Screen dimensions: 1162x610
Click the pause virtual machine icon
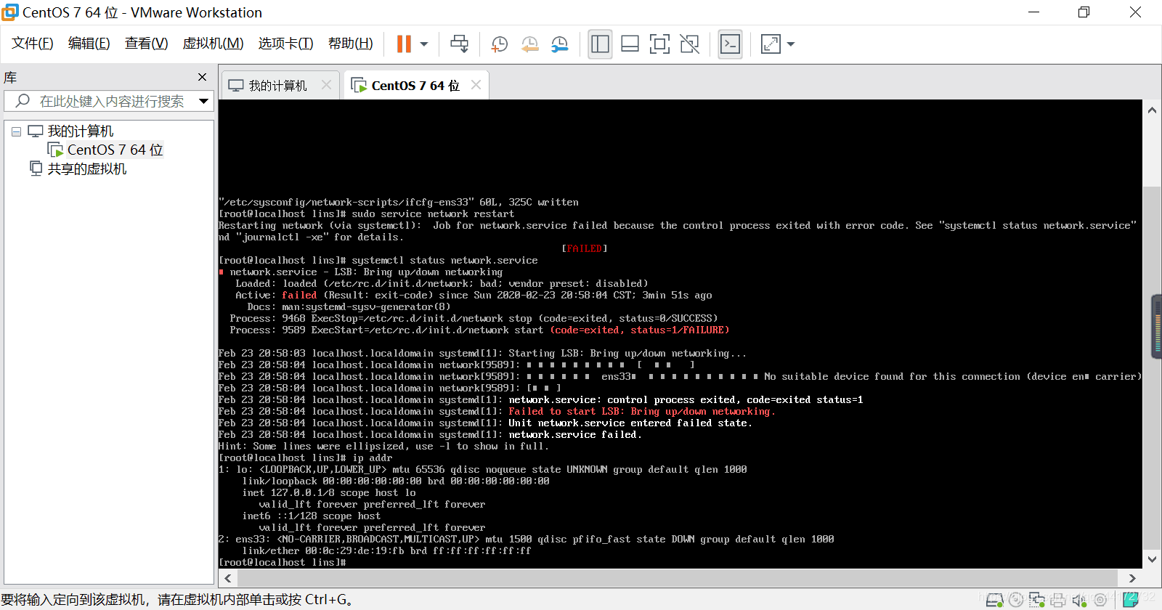[404, 44]
